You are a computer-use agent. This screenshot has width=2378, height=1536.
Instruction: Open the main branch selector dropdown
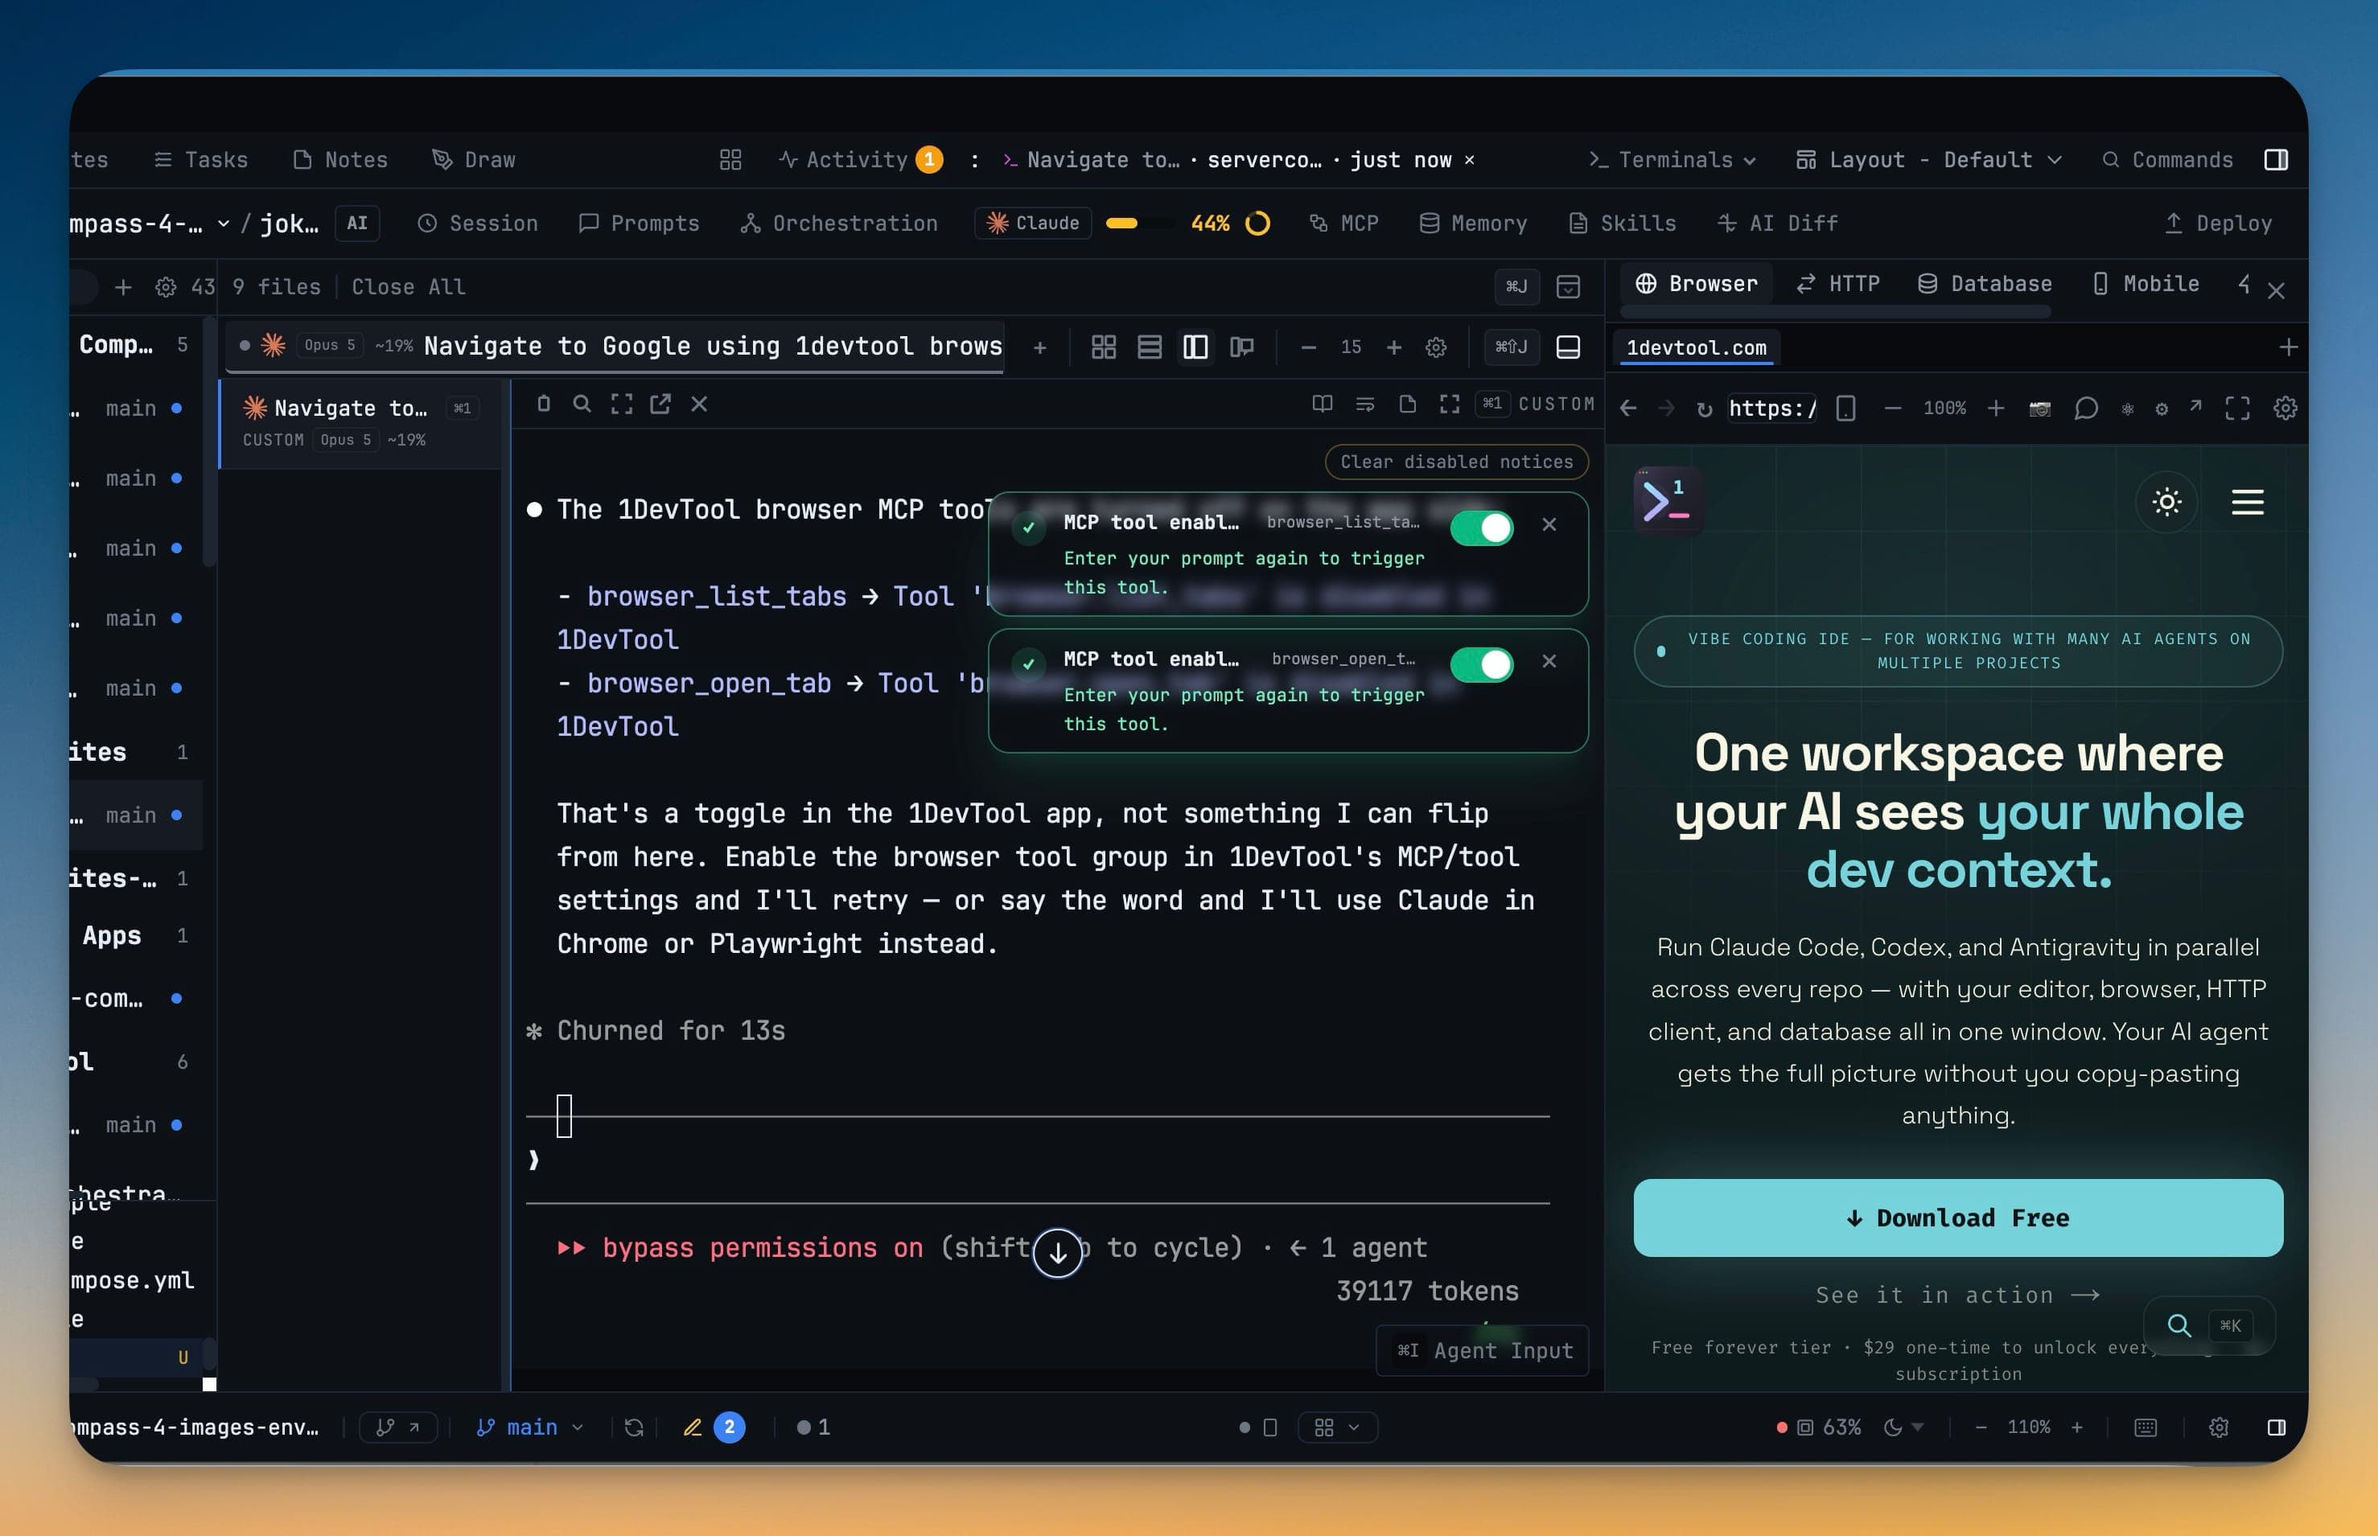coord(529,1427)
